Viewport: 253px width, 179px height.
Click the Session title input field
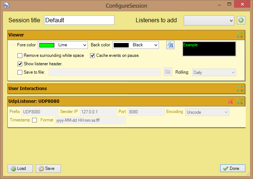(x=79, y=20)
